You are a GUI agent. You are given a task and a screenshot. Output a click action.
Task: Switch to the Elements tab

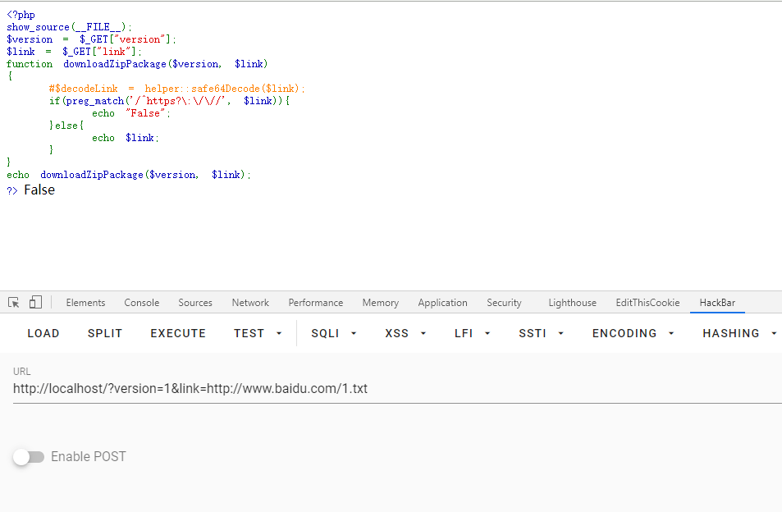(x=85, y=303)
